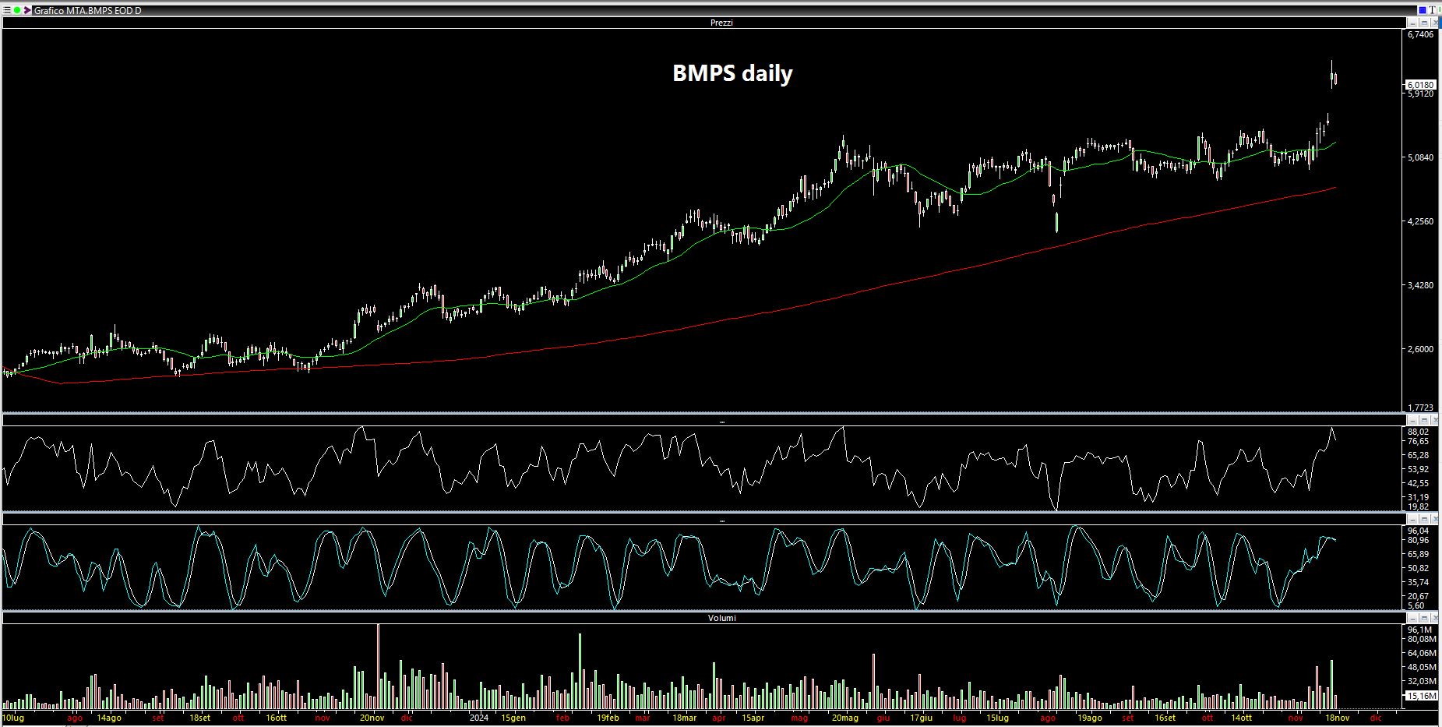Click the blue square icon in the title bar

1423,10
